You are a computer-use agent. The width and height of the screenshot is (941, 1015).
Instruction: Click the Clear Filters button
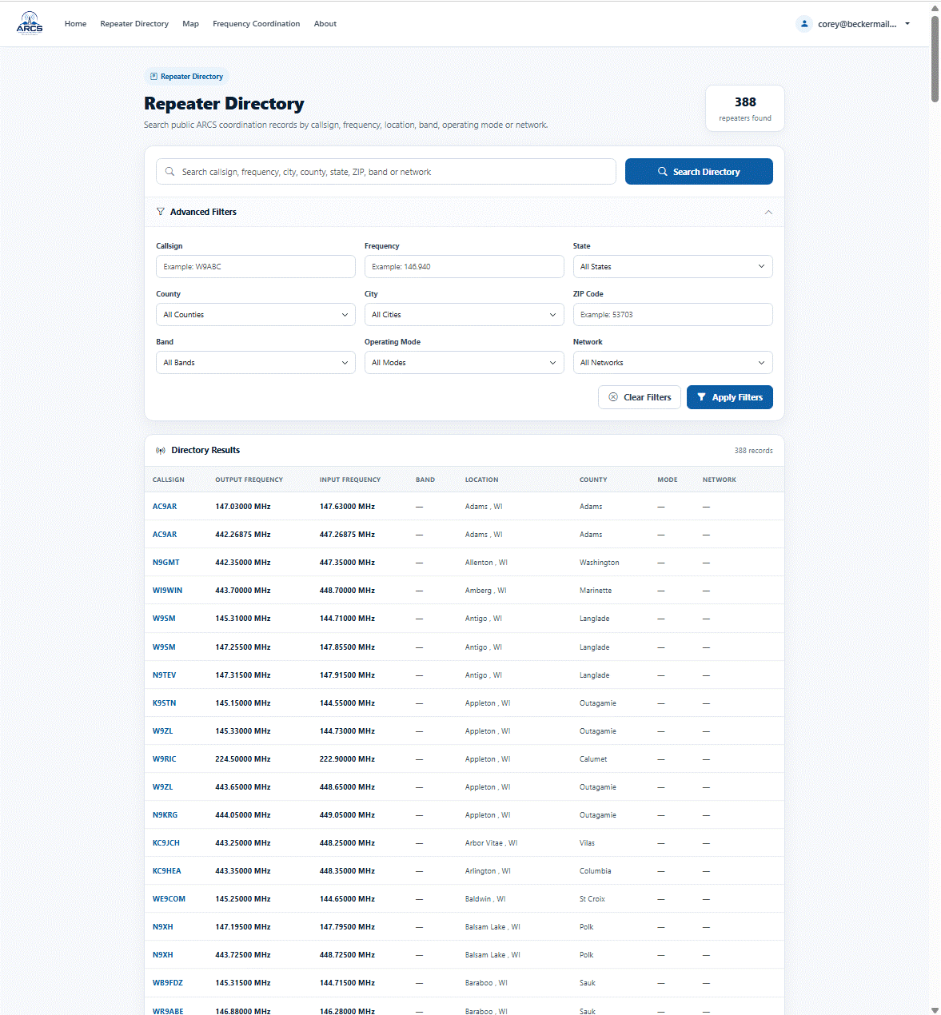tap(640, 397)
